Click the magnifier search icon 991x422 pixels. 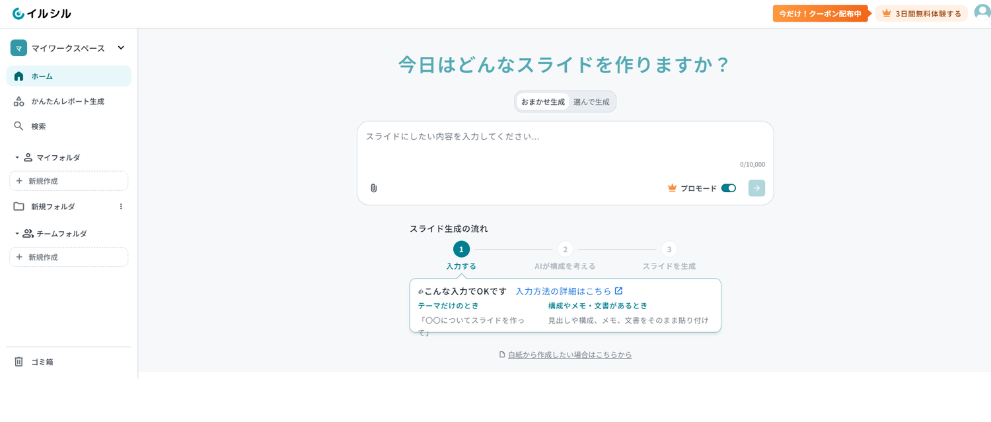coord(18,125)
